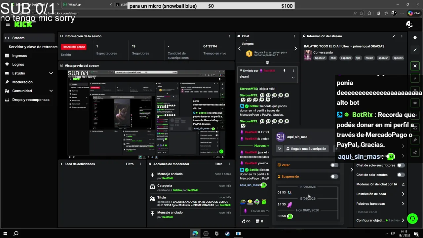Enable Chat de solo-suscriptores
423x238 pixels.
click(x=401, y=165)
